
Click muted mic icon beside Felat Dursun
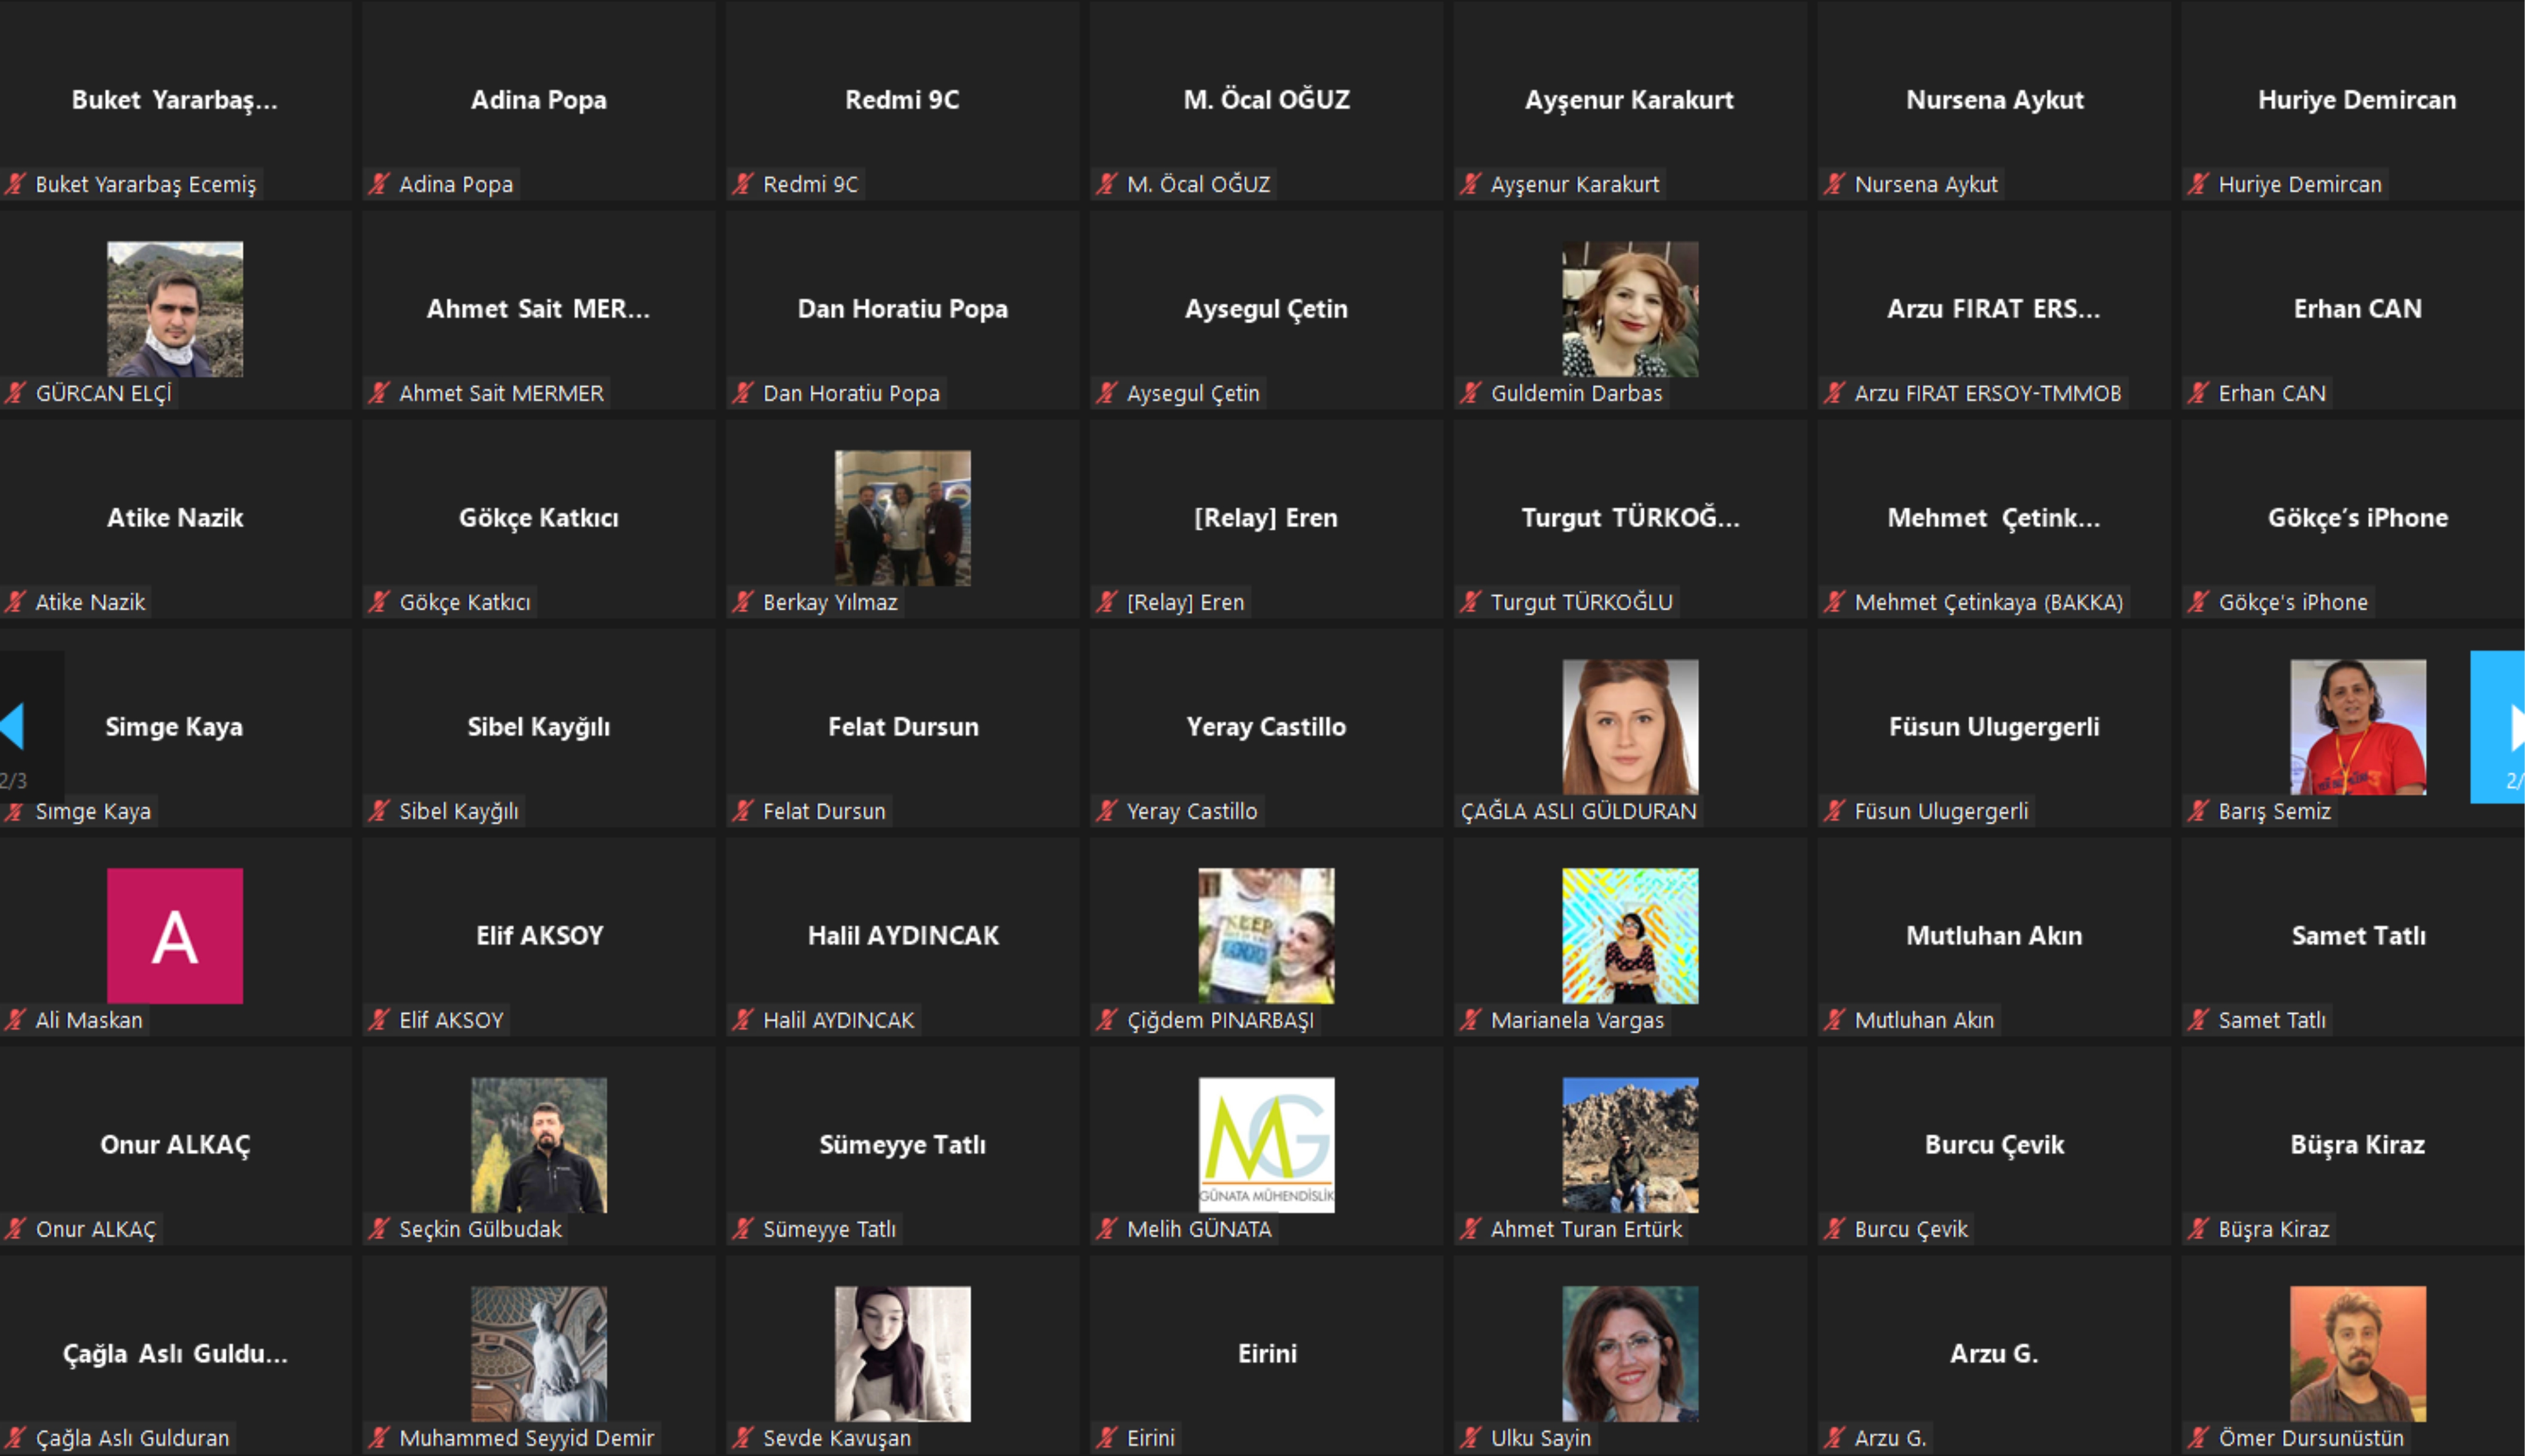742,811
